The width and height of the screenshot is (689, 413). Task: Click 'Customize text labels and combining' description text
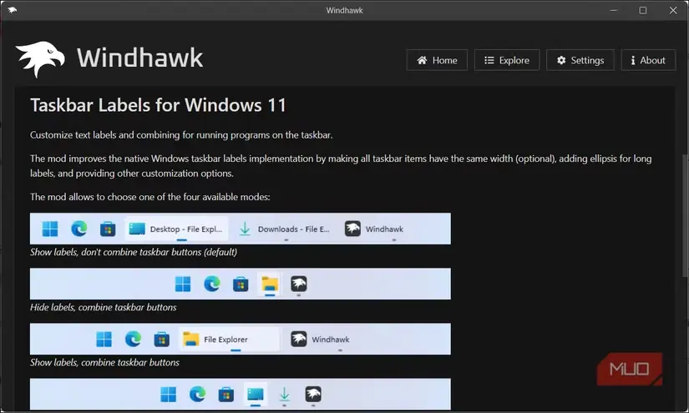click(x=181, y=135)
